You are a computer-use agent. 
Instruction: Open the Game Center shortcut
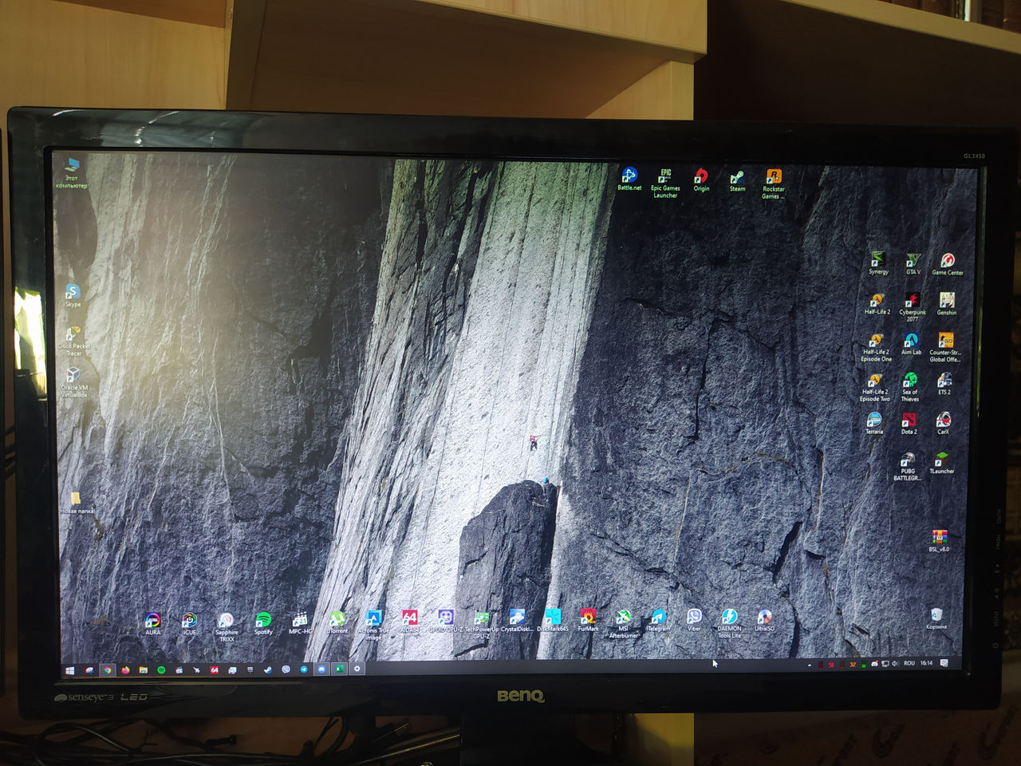(x=948, y=264)
